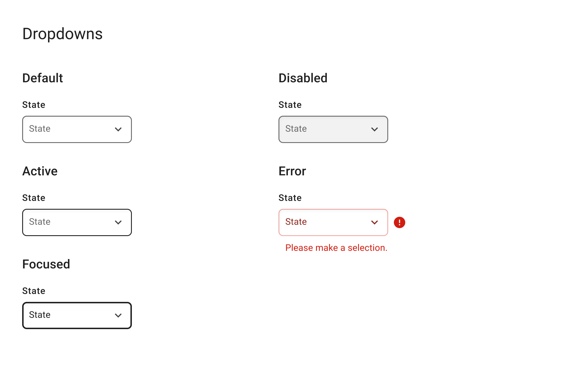Click the 'Dropdowns' page title
Viewport: 582px width, 387px height.
point(63,34)
